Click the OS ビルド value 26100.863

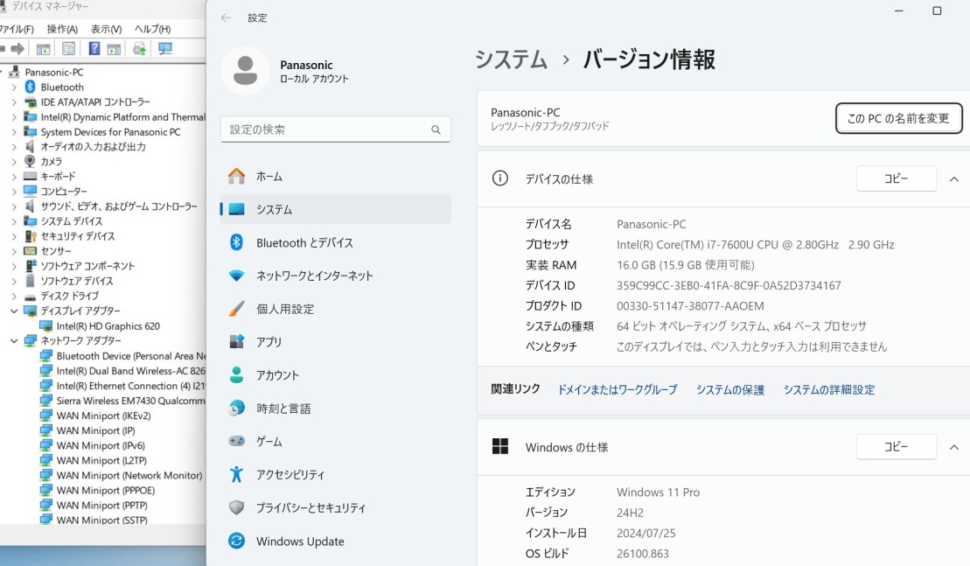pyautogui.click(x=643, y=554)
